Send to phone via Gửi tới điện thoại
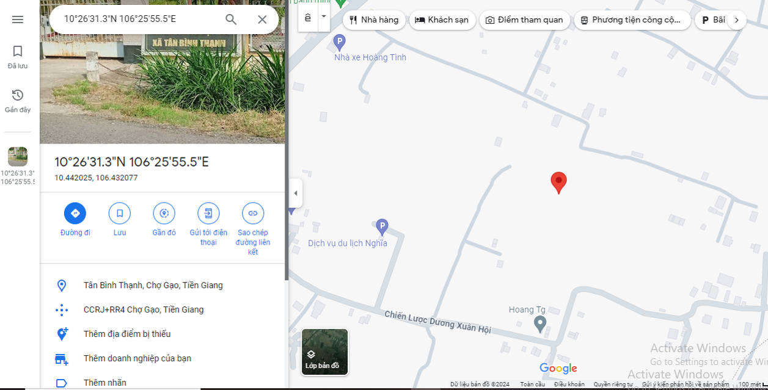This screenshot has width=768, height=390. 208,225
